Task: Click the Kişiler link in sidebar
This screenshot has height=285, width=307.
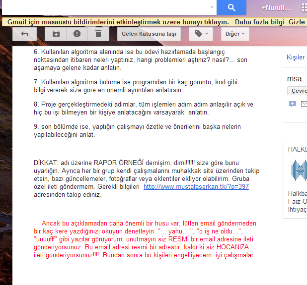Action: [296, 57]
